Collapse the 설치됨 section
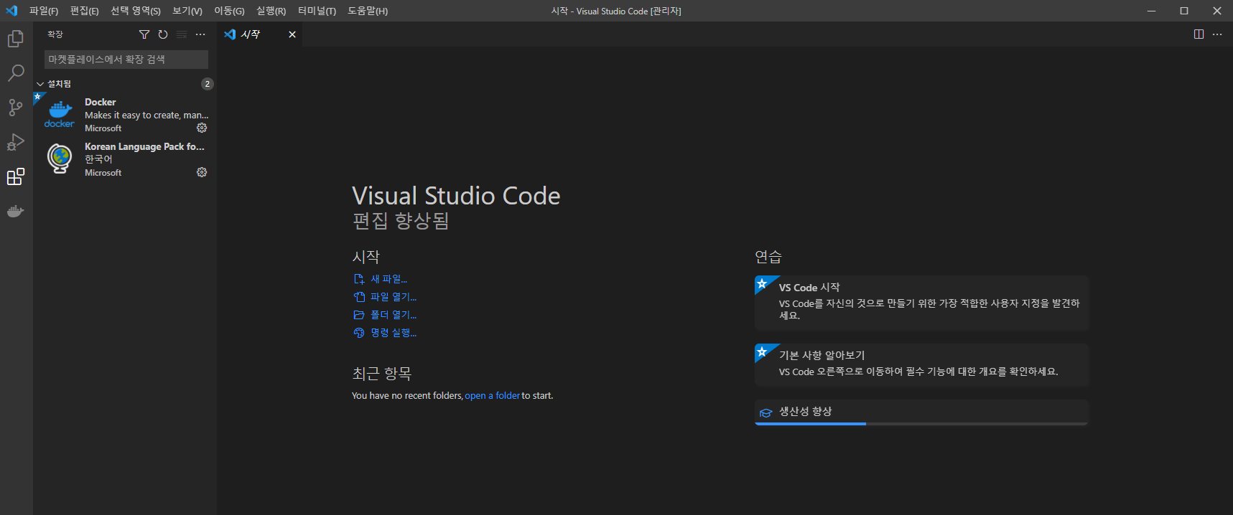 tap(40, 84)
